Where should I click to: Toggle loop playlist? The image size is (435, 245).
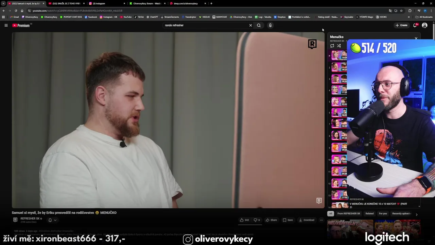332,46
